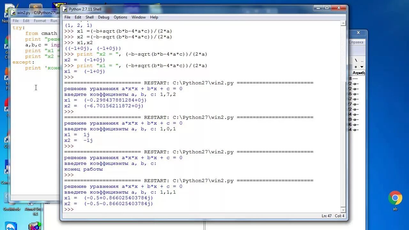409x230 pixels.
Task: Click the '(1, 2, 1)' output line
Action: 78,25
